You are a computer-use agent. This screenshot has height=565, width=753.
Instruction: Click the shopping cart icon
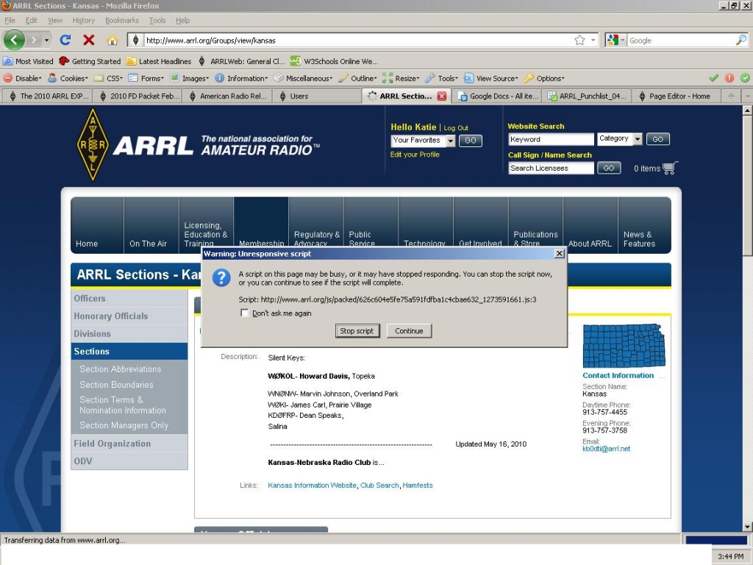(x=669, y=168)
